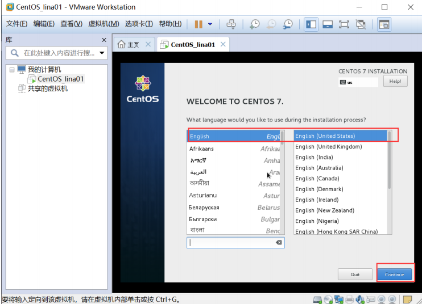Open the 查看(V) menu
This screenshot has width=422, height=304.
pos(71,24)
